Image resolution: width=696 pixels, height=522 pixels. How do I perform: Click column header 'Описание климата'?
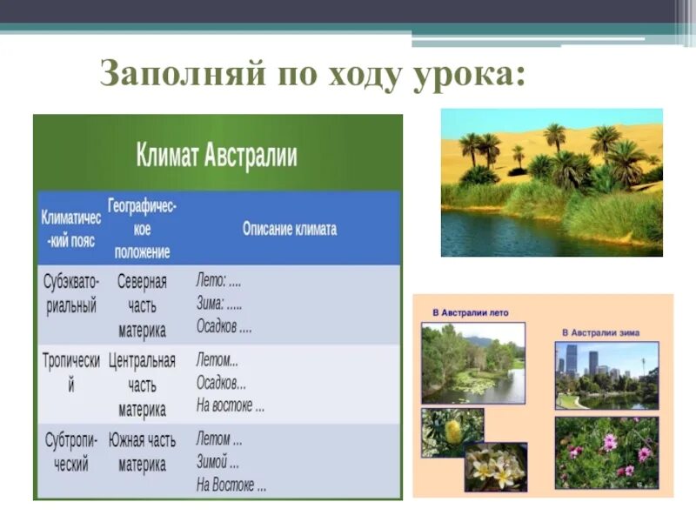pos(290,229)
